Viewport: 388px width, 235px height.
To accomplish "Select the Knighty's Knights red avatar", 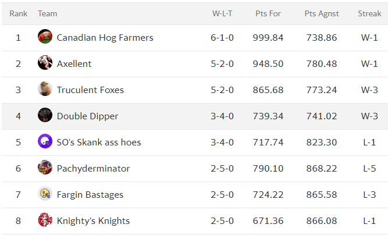I will tap(45, 220).
